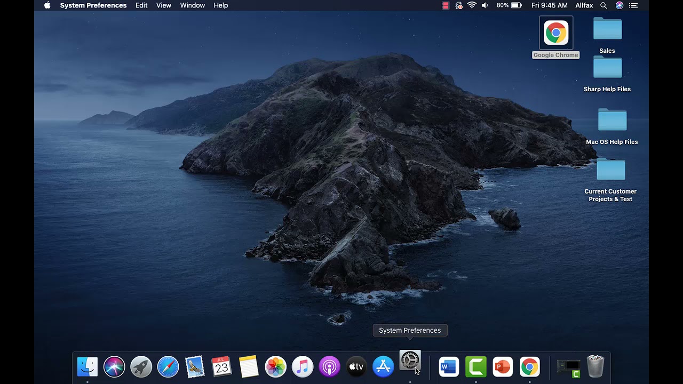Viewport: 683px width, 384px height.
Task: Open Microsoft Word from the Dock
Action: pos(449,367)
